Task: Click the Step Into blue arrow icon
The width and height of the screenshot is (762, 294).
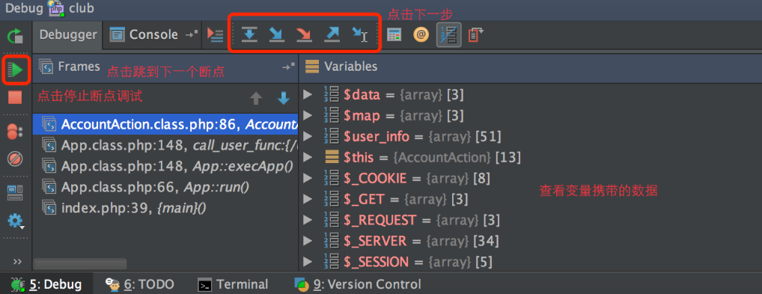Action: click(276, 34)
